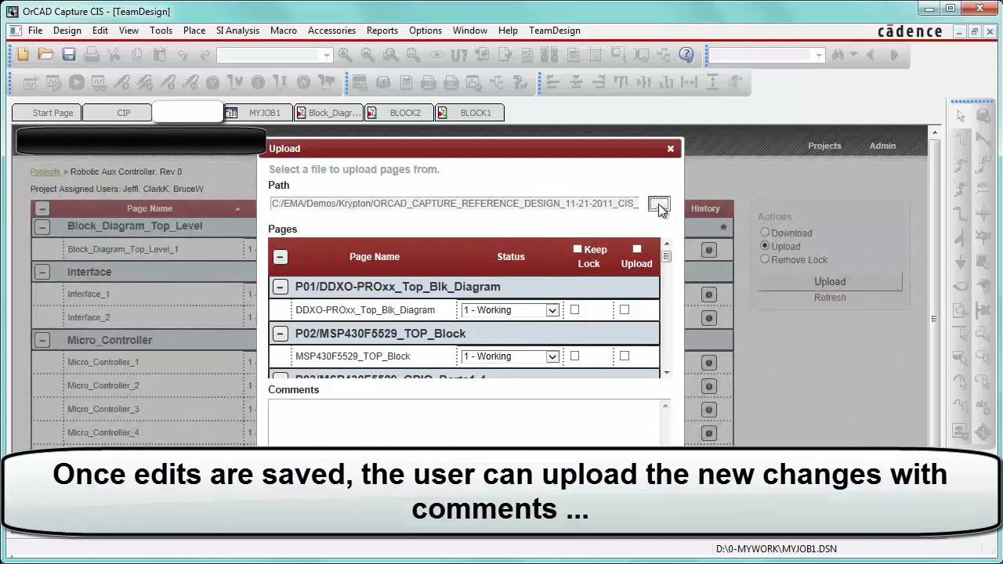The height and width of the screenshot is (564, 1003).
Task: Click the Save diskette toolbar icon
Action: click(69, 54)
